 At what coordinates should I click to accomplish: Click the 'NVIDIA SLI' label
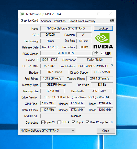coord(31,116)
